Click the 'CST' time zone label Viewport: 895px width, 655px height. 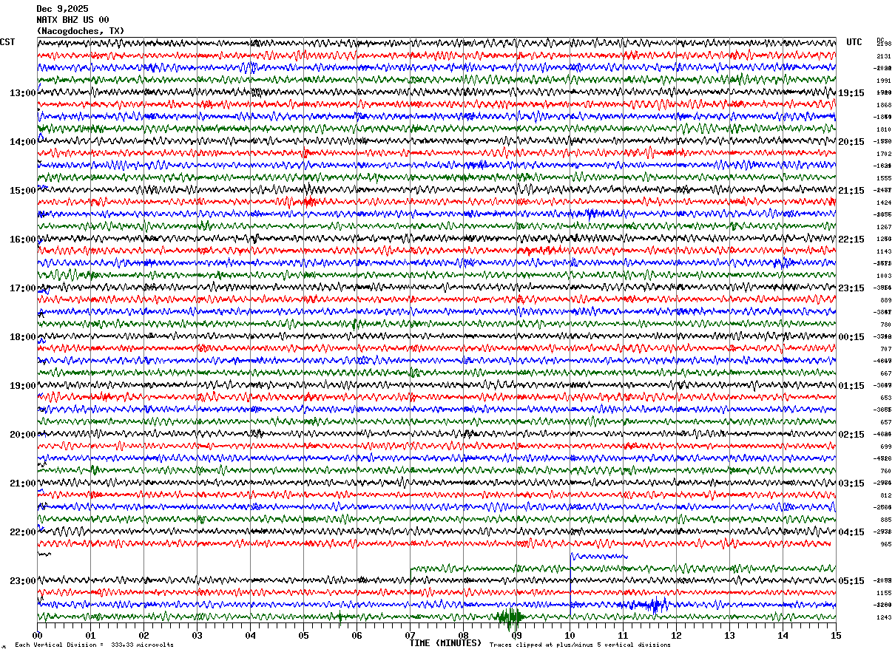pyautogui.click(x=7, y=42)
